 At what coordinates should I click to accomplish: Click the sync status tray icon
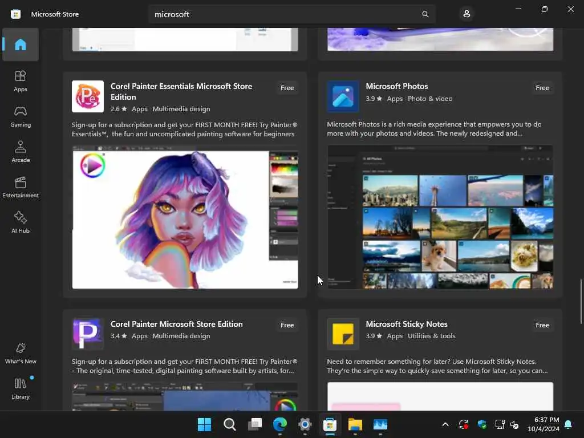tap(464, 424)
